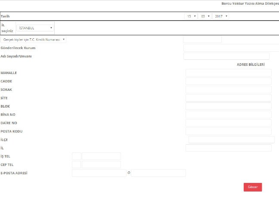Click into the CADDE text box
Image resolution: width=279 pixels, height=204 pixels.
[x=228, y=81]
